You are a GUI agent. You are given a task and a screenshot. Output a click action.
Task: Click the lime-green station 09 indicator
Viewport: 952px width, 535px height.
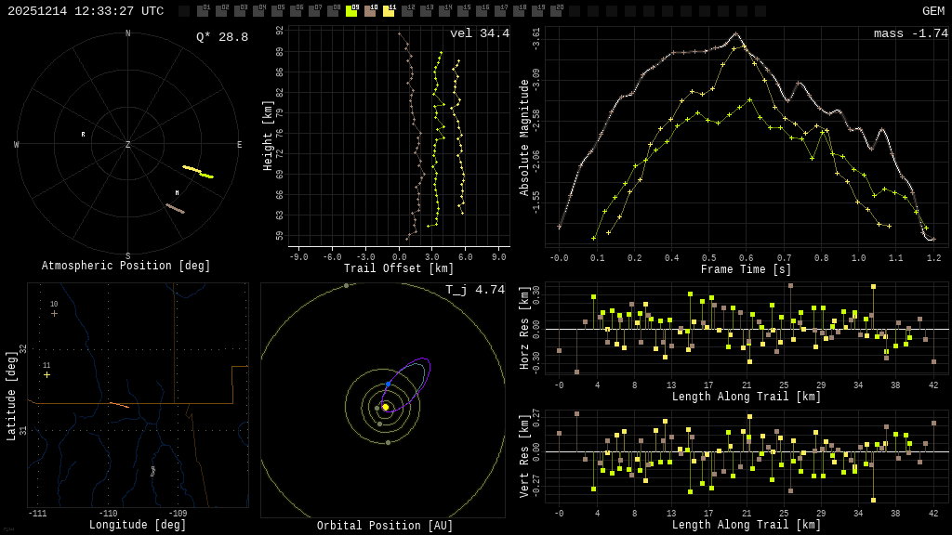click(351, 11)
